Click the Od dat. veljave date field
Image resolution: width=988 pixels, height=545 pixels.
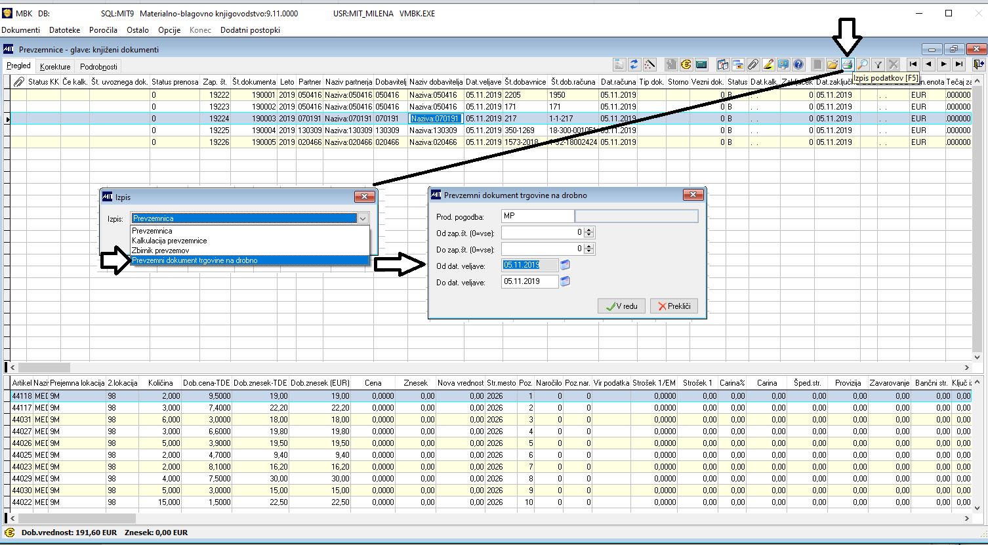click(x=530, y=265)
